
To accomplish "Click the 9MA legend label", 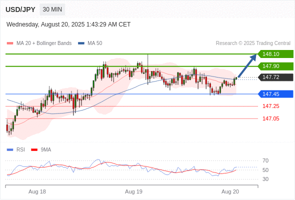I will 46,150.
